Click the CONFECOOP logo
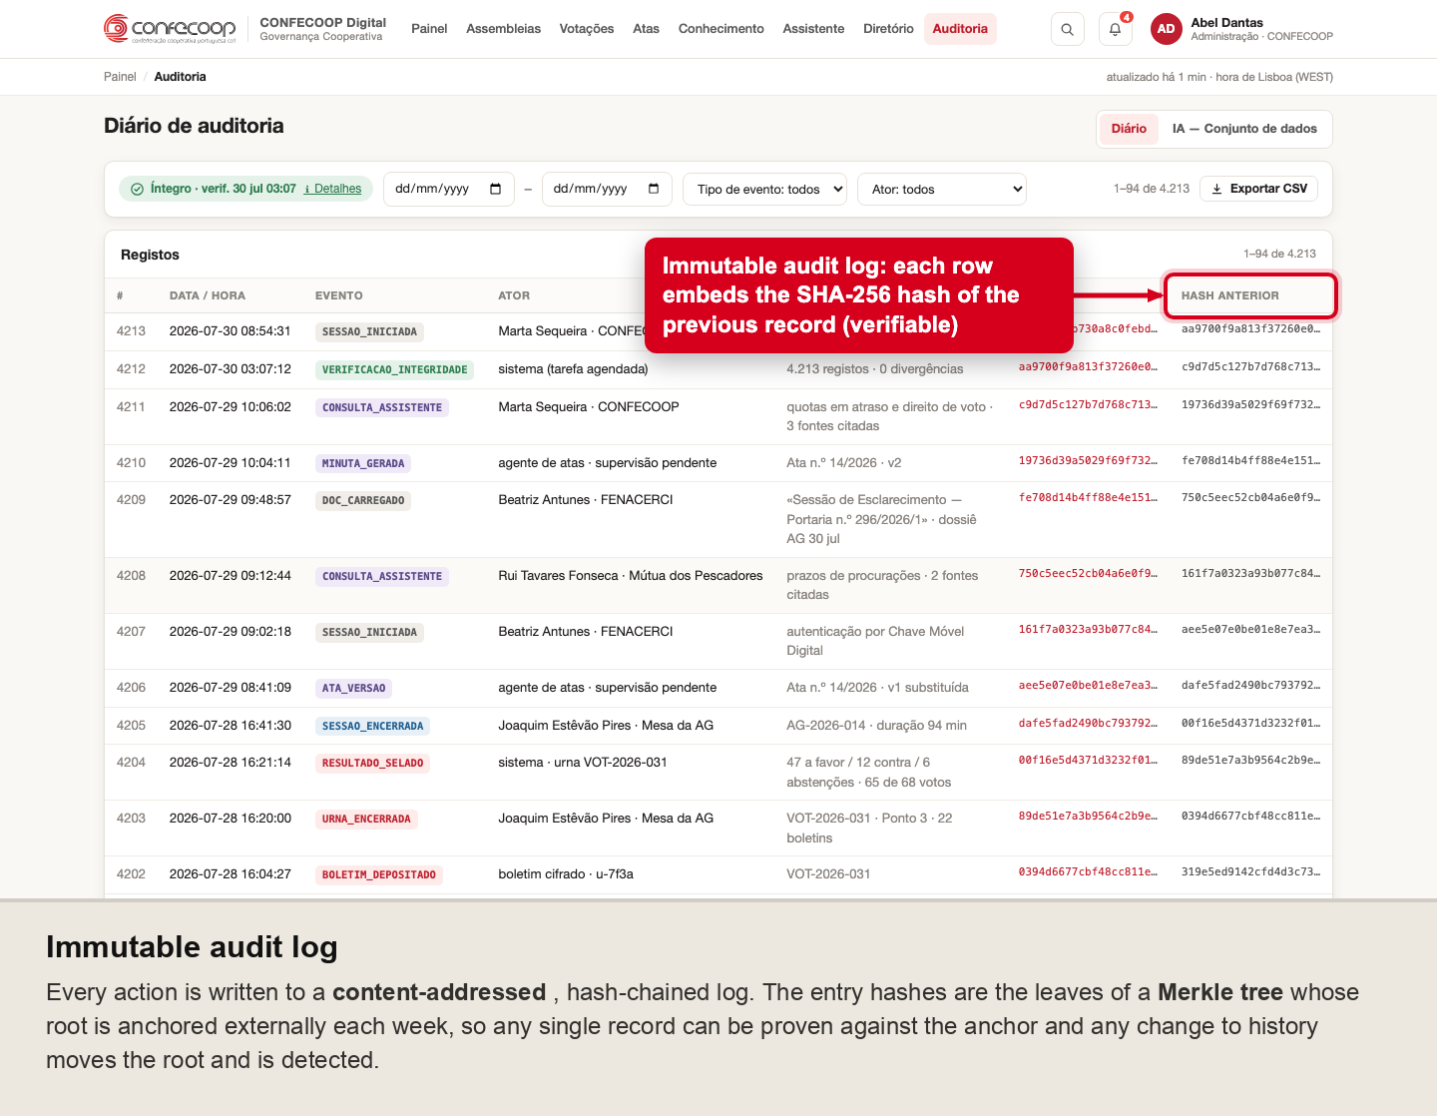Image resolution: width=1437 pixels, height=1116 pixels. pyautogui.click(x=170, y=29)
